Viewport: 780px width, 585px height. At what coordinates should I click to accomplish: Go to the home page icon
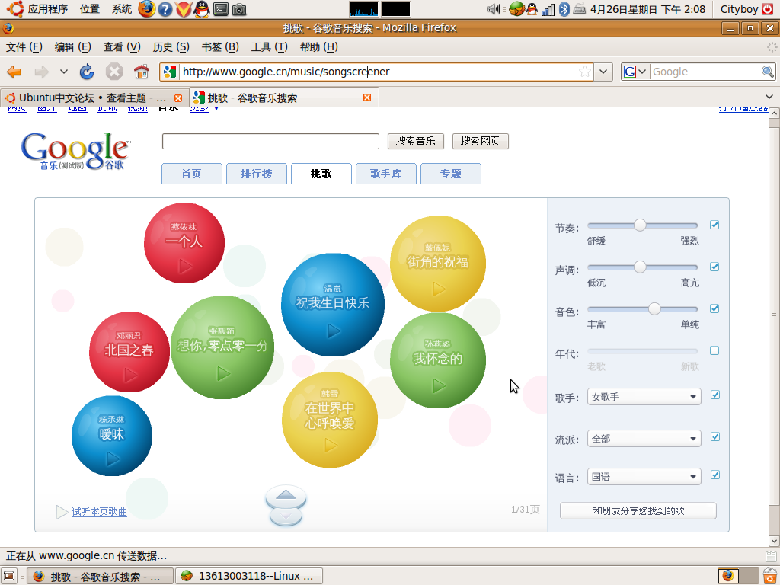[142, 72]
